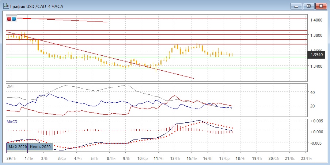Click the current price tag 1.3540
The width and height of the screenshot is (330, 165).
316,55
